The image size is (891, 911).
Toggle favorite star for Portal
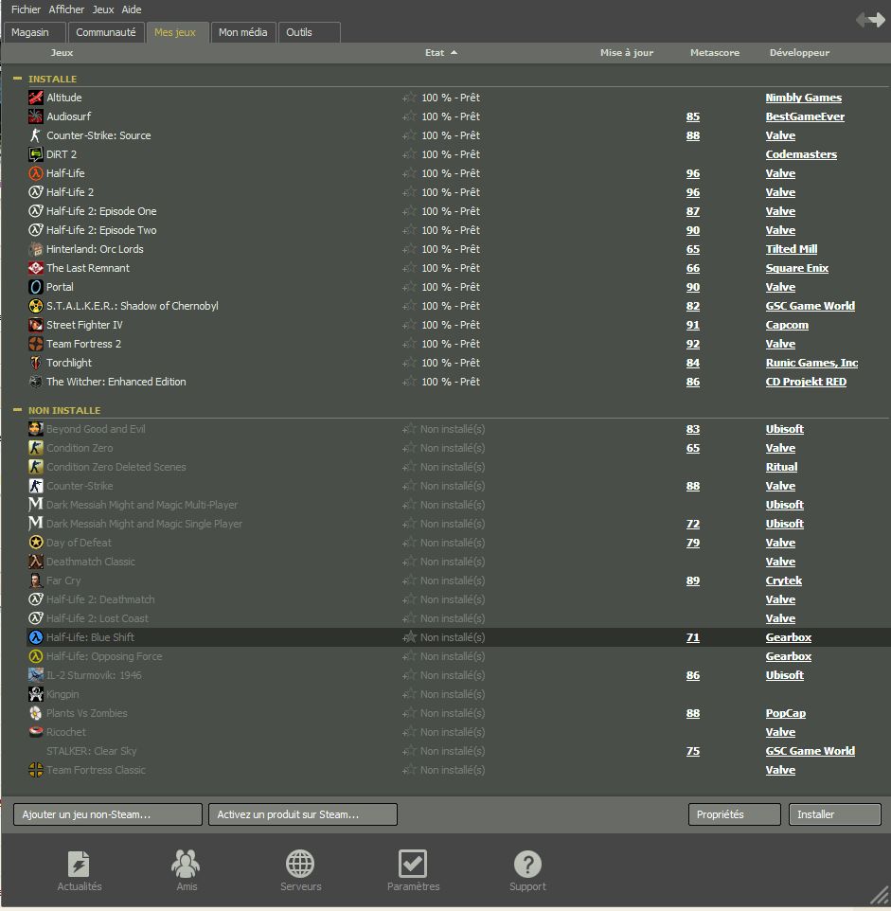409,287
